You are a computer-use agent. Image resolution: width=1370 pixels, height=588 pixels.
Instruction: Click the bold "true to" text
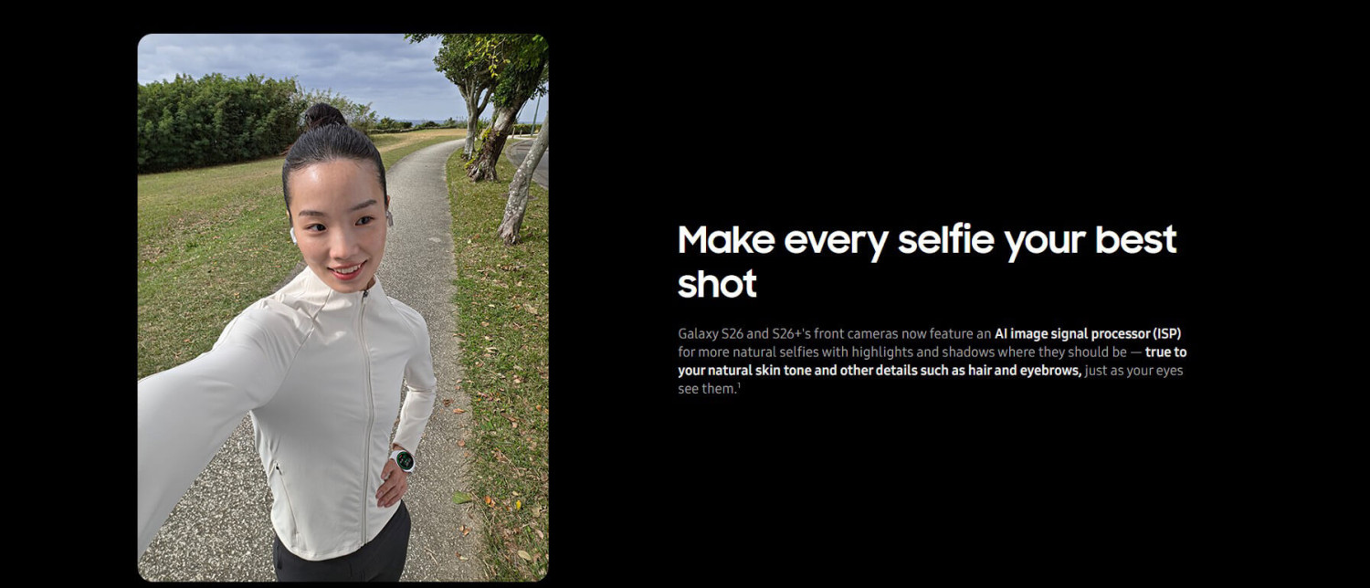pos(1166,352)
